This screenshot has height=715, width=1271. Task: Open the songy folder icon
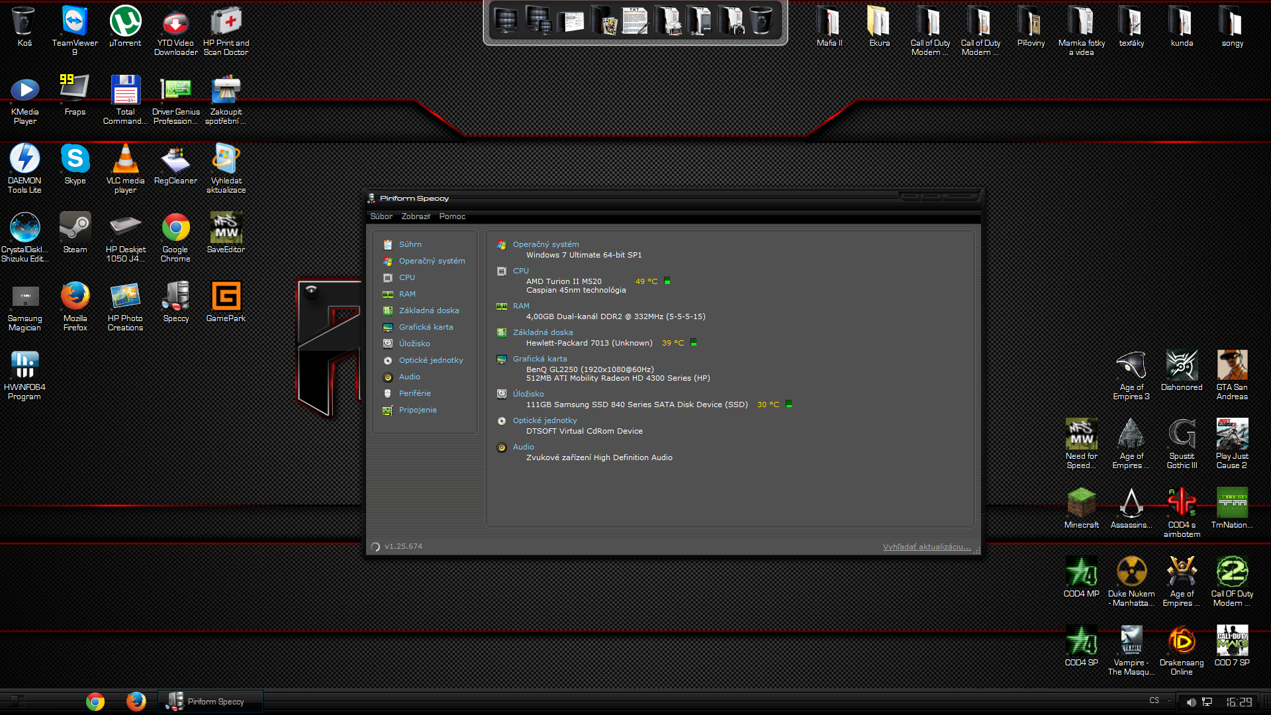1232,26
